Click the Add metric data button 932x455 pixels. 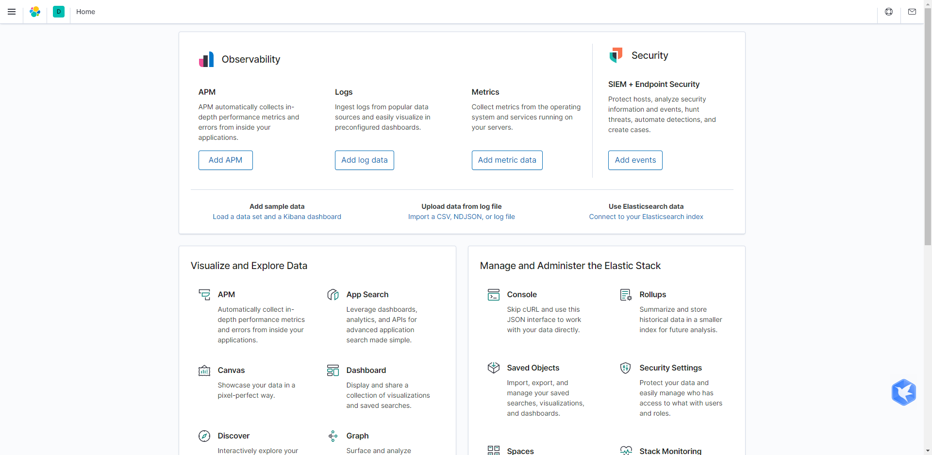click(507, 160)
